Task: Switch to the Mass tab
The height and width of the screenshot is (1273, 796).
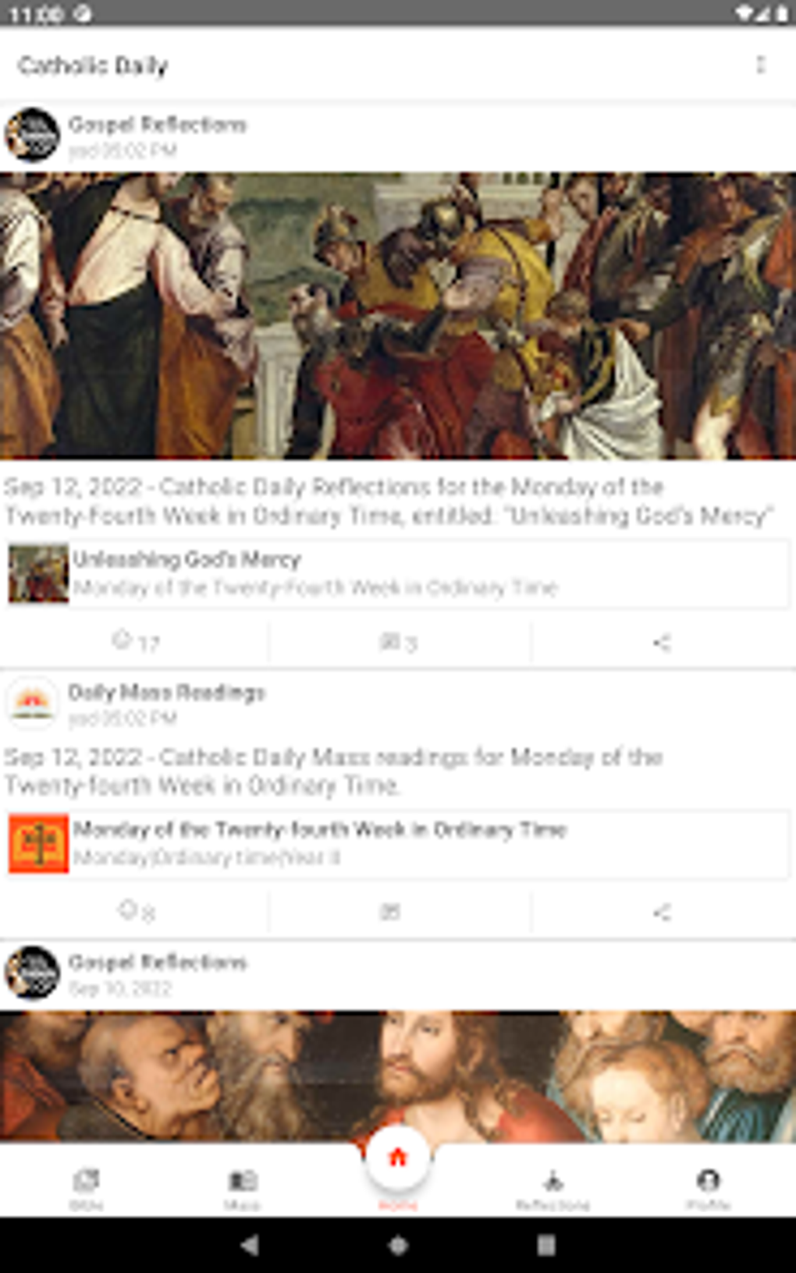Action: (x=242, y=1188)
